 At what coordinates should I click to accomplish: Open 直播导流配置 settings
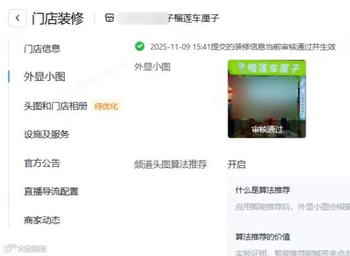pyautogui.click(x=51, y=192)
